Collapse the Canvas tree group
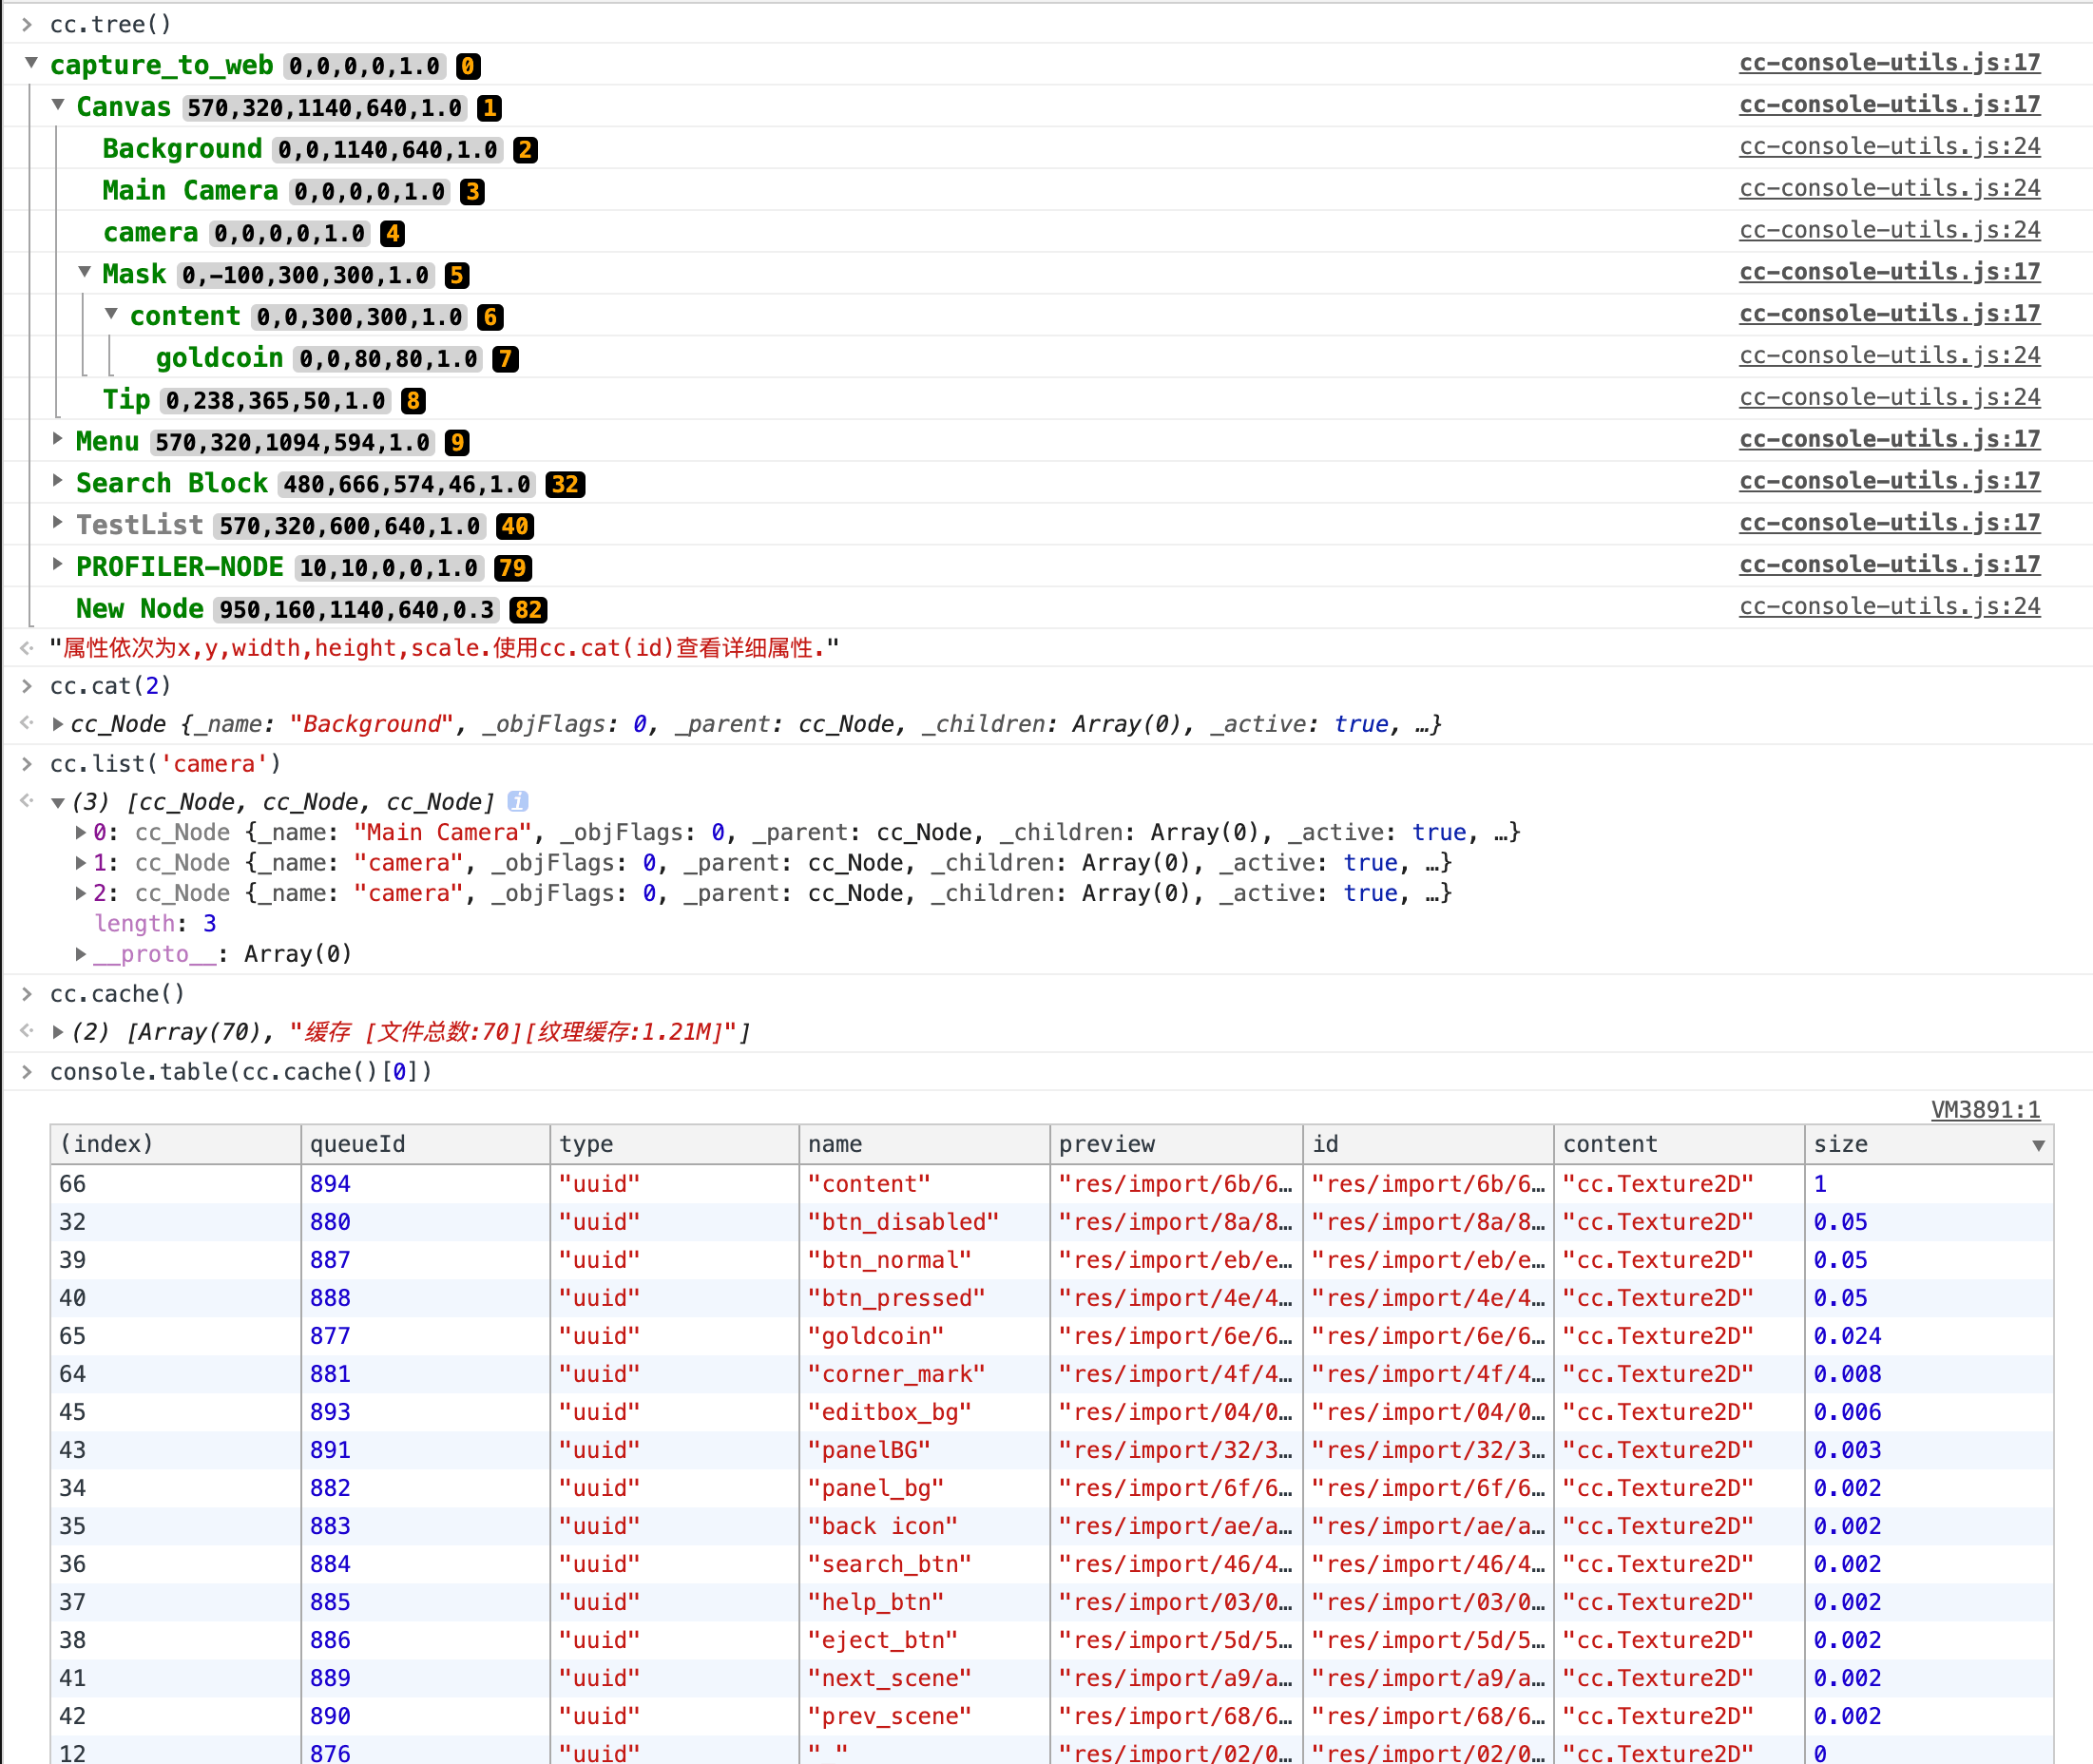 pos(58,105)
